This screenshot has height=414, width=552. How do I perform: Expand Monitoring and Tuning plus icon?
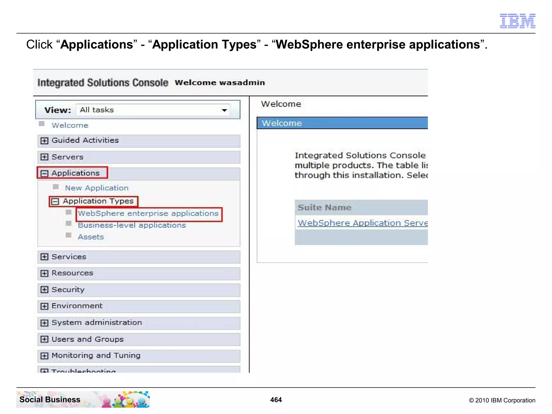click(x=44, y=356)
